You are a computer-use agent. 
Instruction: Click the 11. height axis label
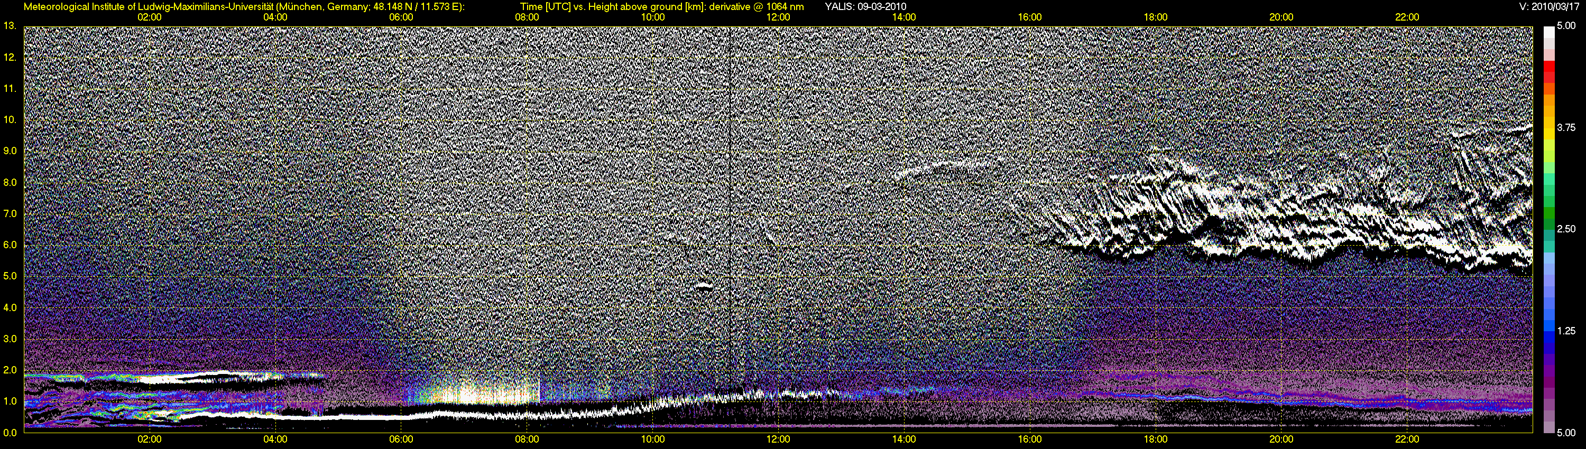coord(9,89)
